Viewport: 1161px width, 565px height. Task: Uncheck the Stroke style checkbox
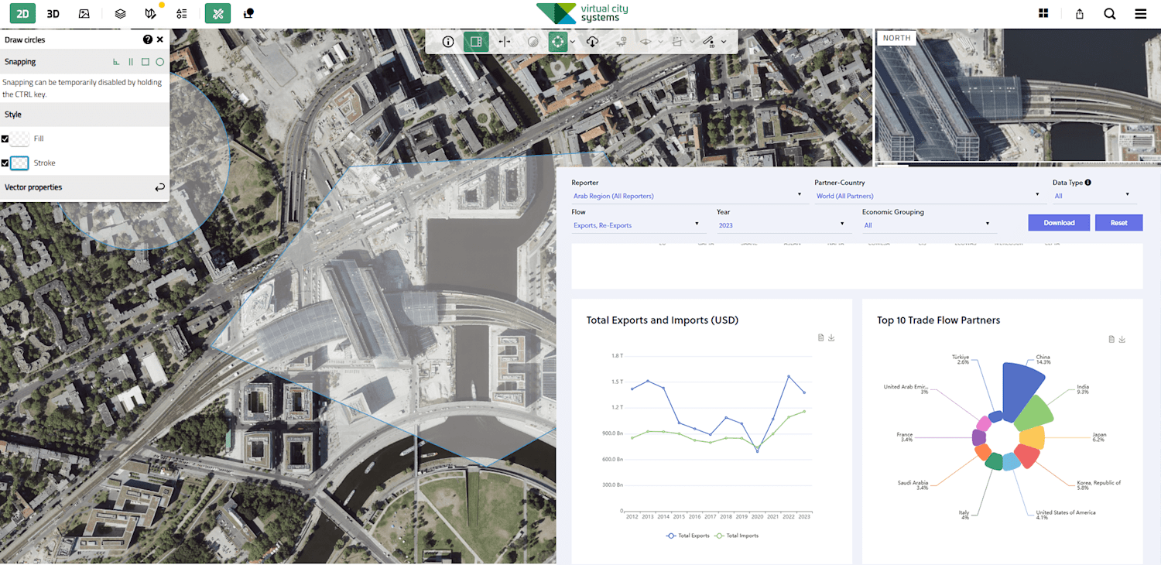(5, 163)
